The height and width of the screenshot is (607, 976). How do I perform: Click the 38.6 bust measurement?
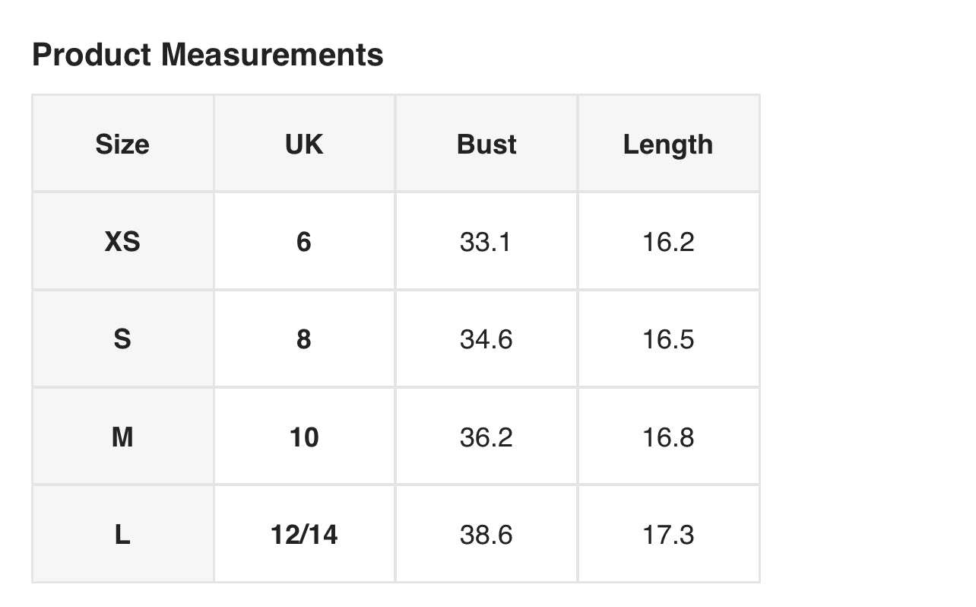486,534
